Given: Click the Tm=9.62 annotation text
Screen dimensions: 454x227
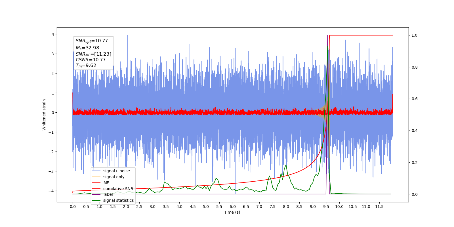Looking at the screenshot, I should 86,66.
